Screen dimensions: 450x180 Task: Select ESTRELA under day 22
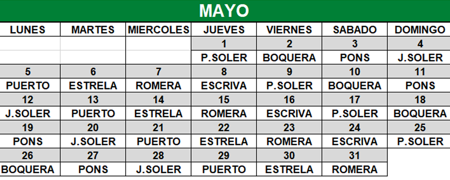click(x=224, y=142)
